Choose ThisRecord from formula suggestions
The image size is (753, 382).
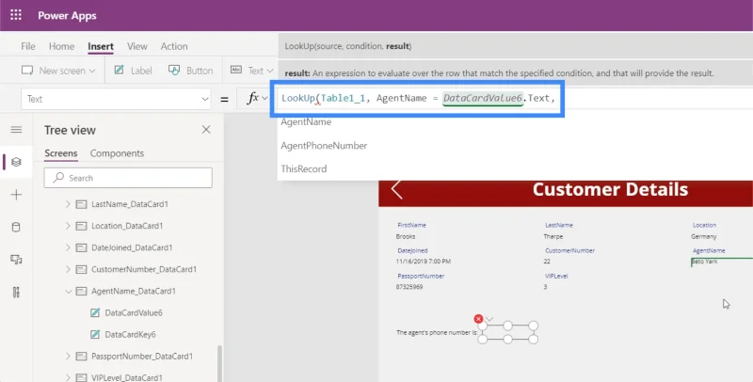[303, 169]
